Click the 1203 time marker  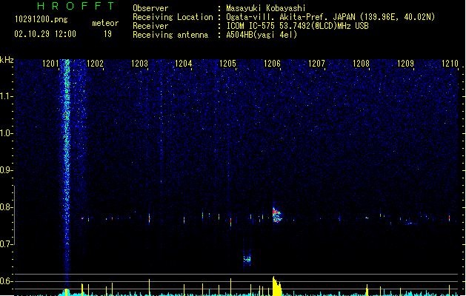pyautogui.click(x=139, y=64)
